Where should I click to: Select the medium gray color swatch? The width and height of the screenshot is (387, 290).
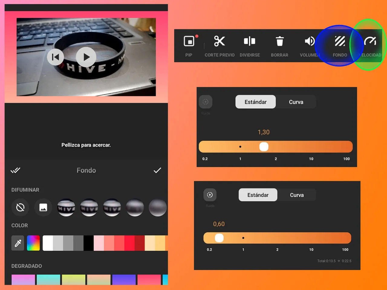[x=68, y=243]
